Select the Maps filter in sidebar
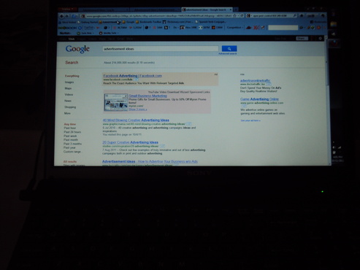360x270 pixels. click(68, 88)
